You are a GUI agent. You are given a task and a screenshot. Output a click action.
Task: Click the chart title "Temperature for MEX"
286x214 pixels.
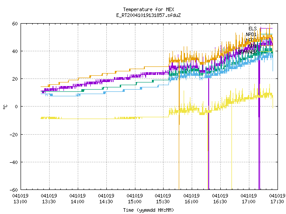pyautogui.click(x=148, y=9)
